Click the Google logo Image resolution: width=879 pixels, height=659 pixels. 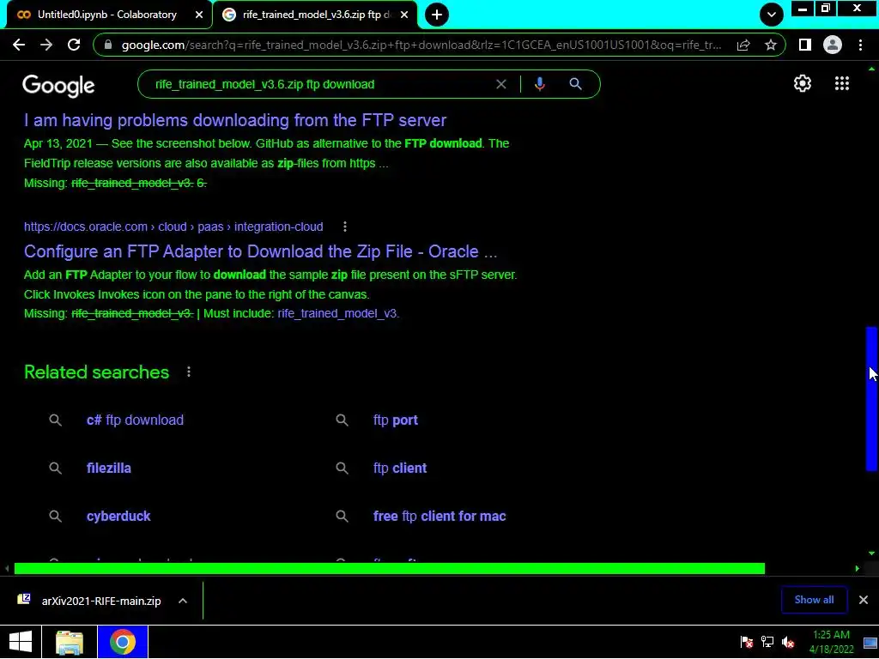tap(58, 86)
